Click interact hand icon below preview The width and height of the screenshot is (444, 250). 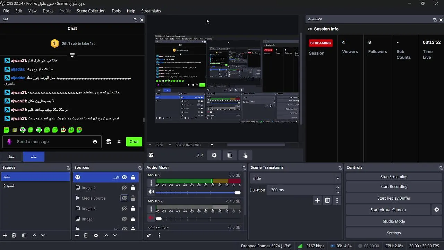[x=245, y=155]
